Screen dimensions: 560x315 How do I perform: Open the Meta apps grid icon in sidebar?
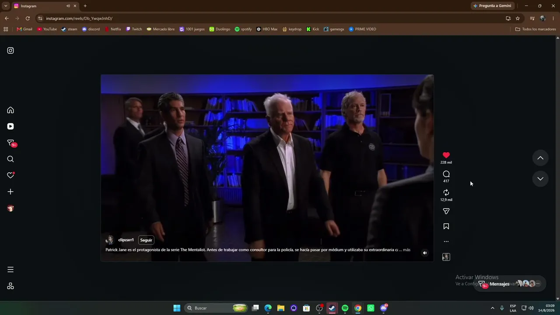10,286
